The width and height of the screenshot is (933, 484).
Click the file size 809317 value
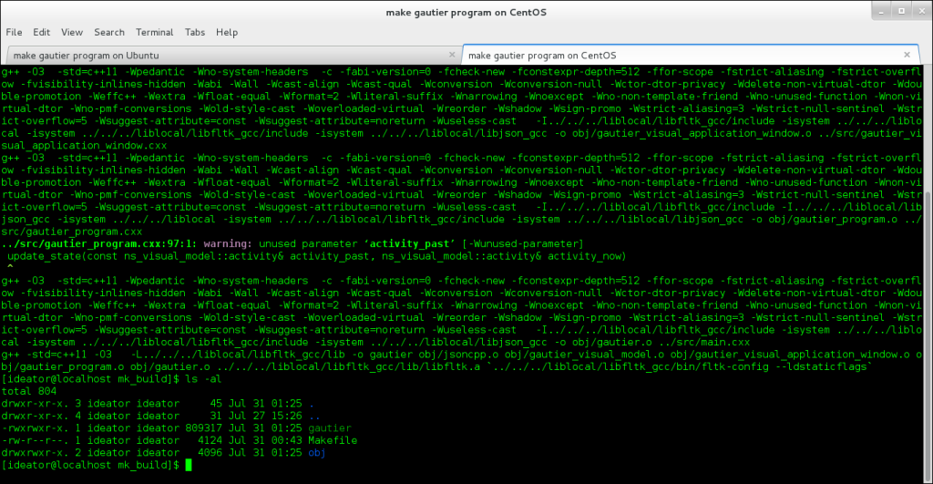(203, 428)
